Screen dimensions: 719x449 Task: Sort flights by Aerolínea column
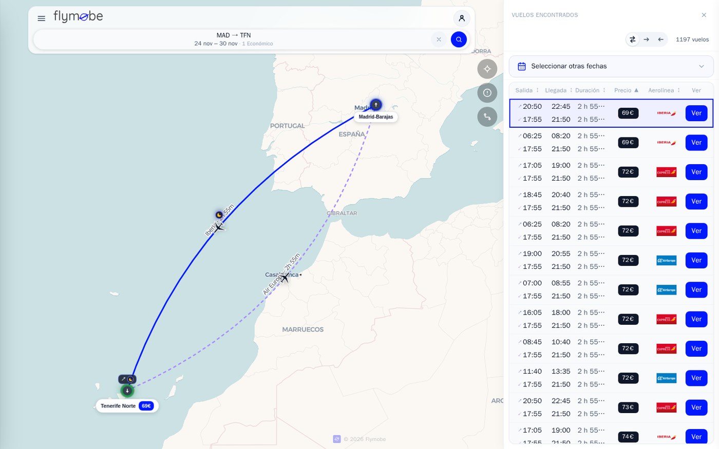coord(664,90)
